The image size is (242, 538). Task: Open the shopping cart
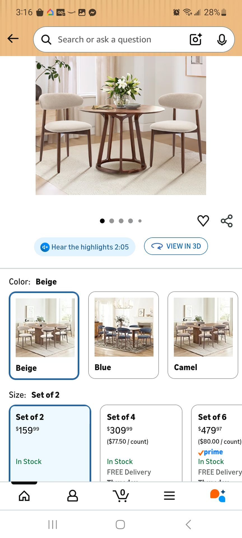point(121,495)
